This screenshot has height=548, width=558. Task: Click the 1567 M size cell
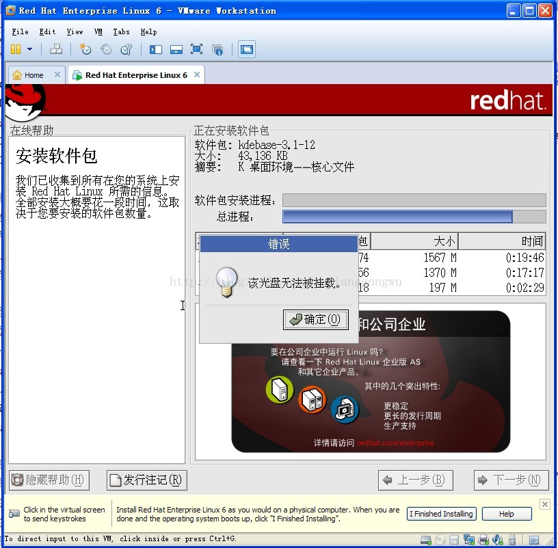click(x=440, y=258)
